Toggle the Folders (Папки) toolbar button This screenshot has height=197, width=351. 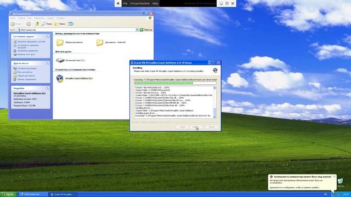(x=60, y=24)
